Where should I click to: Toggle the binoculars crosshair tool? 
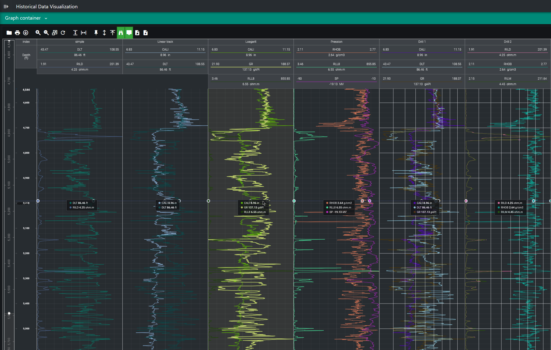click(121, 33)
